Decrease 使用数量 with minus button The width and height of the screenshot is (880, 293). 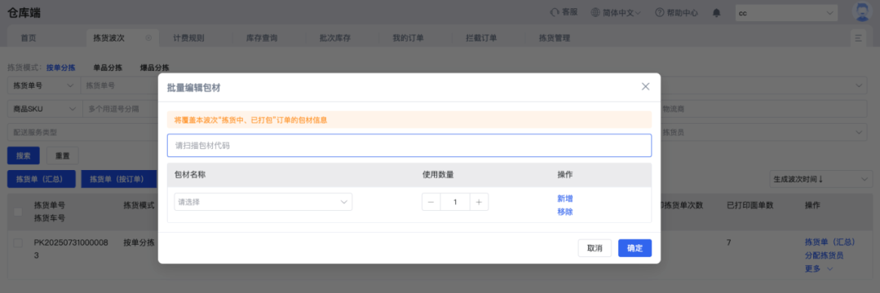431,202
